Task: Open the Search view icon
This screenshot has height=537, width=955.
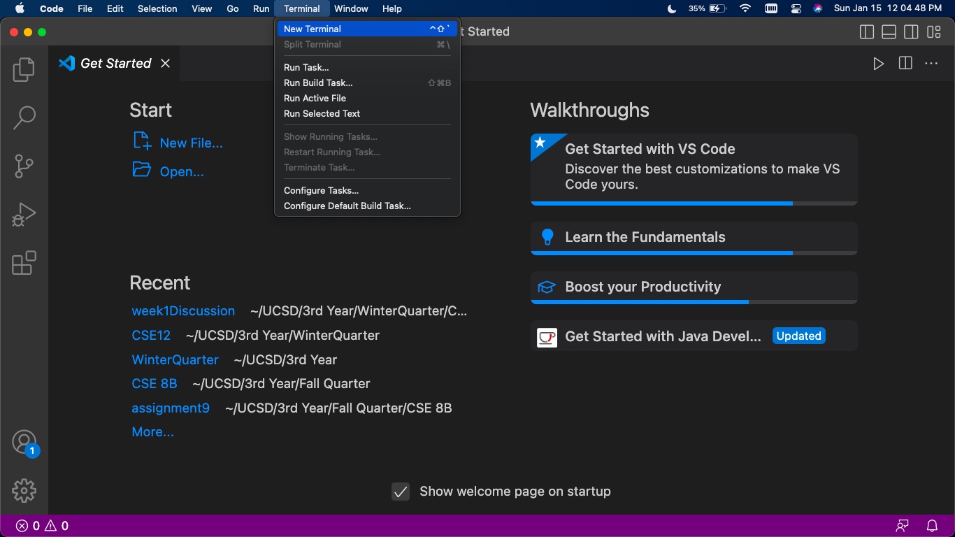Action: 24,117
